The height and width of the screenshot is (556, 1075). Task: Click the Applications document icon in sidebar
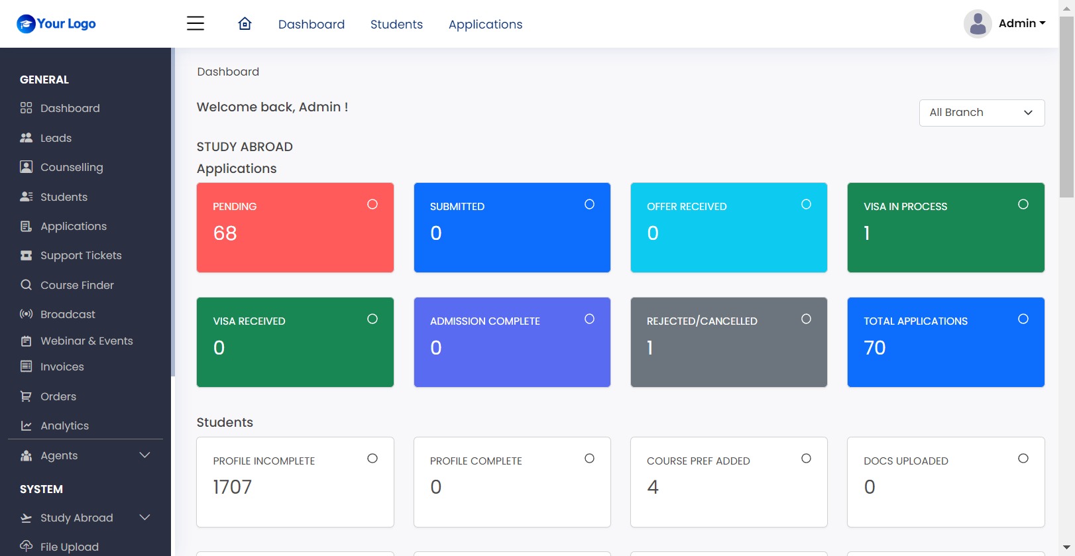(26, 226)
